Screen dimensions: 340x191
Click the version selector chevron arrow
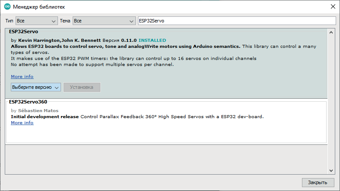click(57, 87)
